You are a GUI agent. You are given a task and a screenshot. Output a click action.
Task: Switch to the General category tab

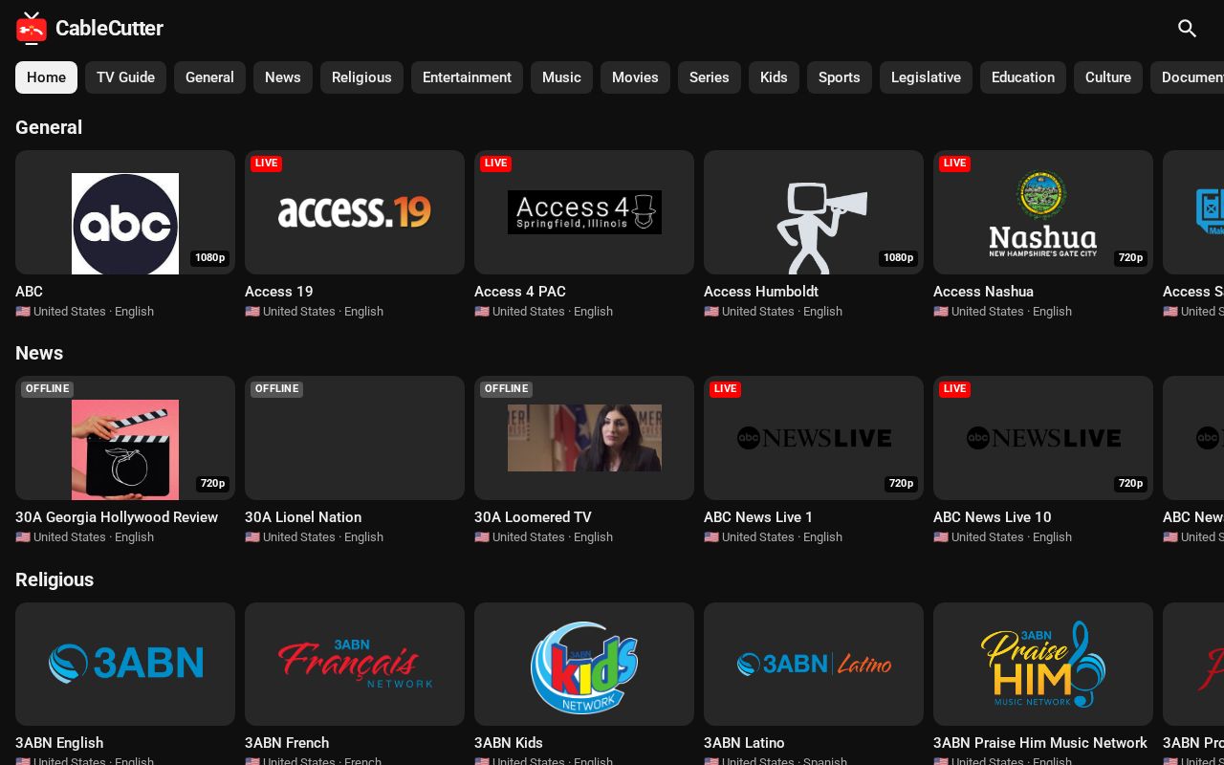tap(209, 77)
